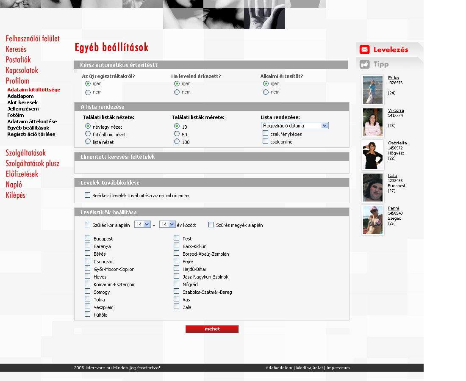
Task: Open 'Adataim kitöltöttsége' submenu link
Action: click(34, 90)
